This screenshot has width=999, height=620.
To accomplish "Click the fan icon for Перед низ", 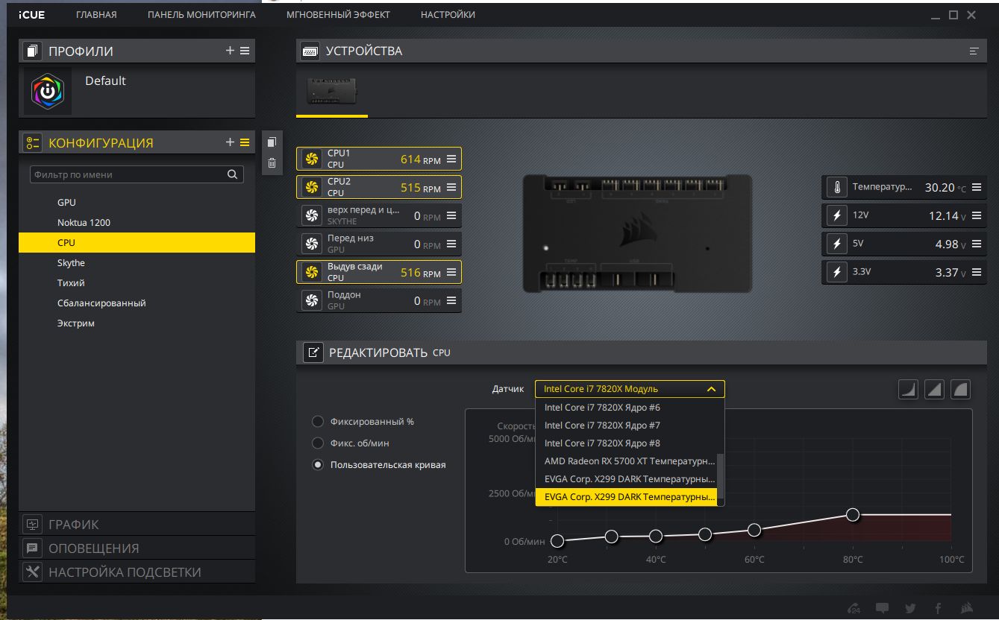I will click(x=312, y=244).
